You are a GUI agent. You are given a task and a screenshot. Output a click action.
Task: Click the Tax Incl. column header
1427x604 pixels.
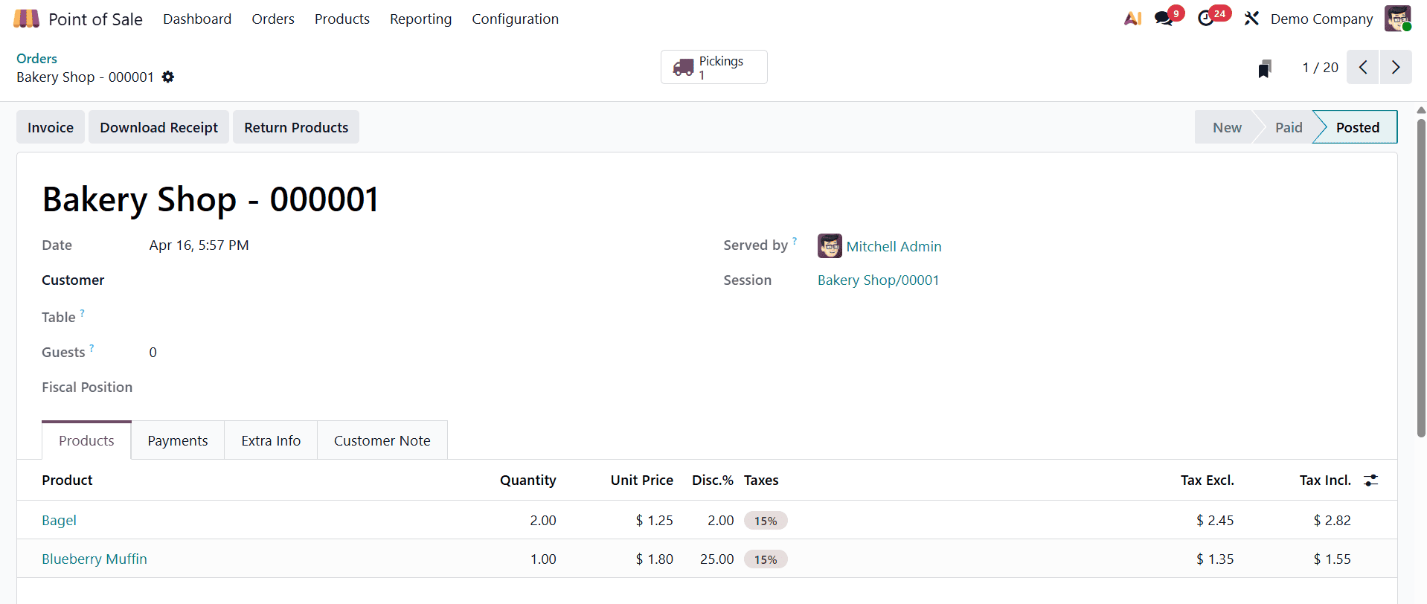click(x=1324, y=480)
